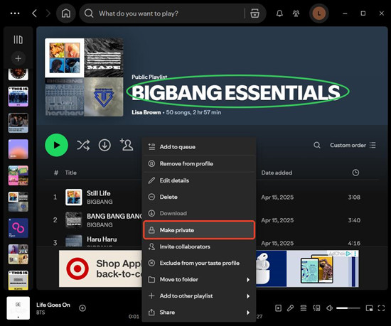Adjust the volume slider
391x326 pixels.
pos(348,308)
